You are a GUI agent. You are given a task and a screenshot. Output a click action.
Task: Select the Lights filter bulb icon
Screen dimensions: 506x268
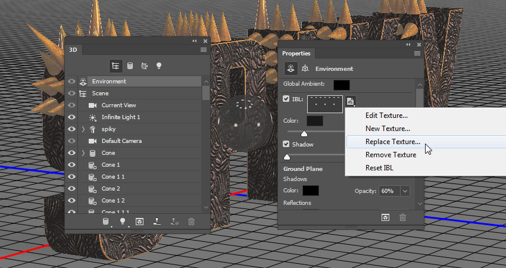pos(158,66)
